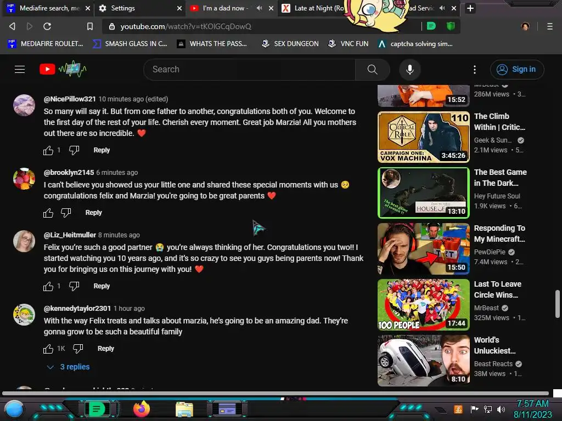
Task: Dislike the comment by @Liz_Heitmuller
Action: point(74,286)
